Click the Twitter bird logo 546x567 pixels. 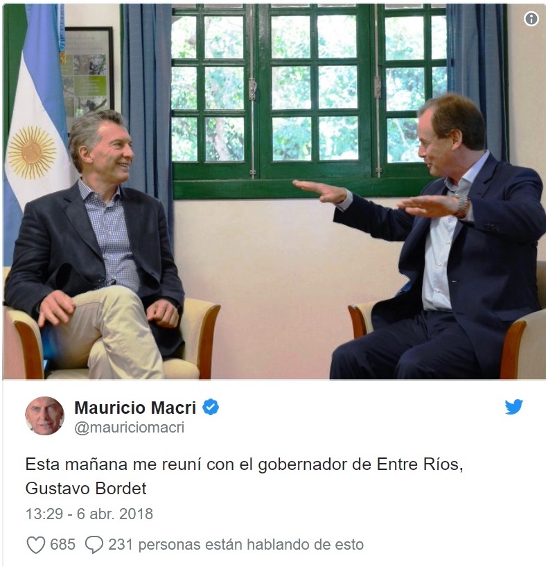click(514, 407)
